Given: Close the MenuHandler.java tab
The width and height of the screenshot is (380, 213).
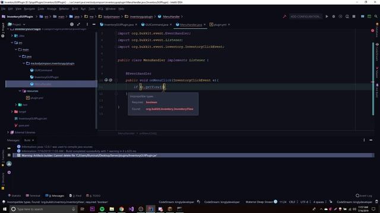Looking at the screenshot, I should pos(204,25).
